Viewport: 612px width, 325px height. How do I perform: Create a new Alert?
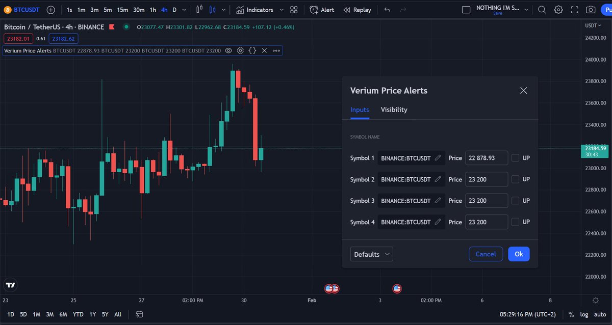[322, 10]
